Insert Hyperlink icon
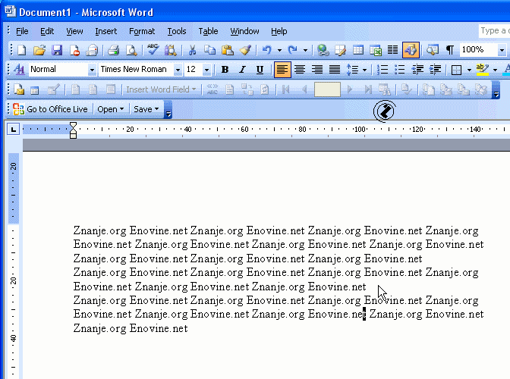The image size is (510, 379). click(x=323, y=50)
